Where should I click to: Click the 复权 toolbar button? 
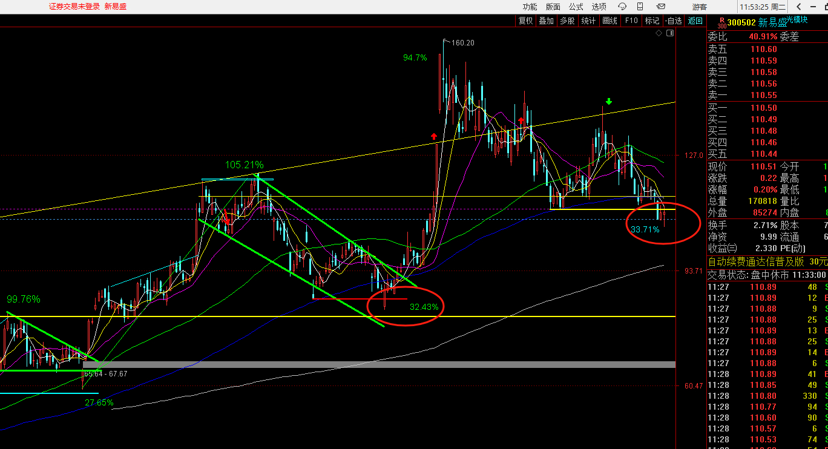pos(525,21)
